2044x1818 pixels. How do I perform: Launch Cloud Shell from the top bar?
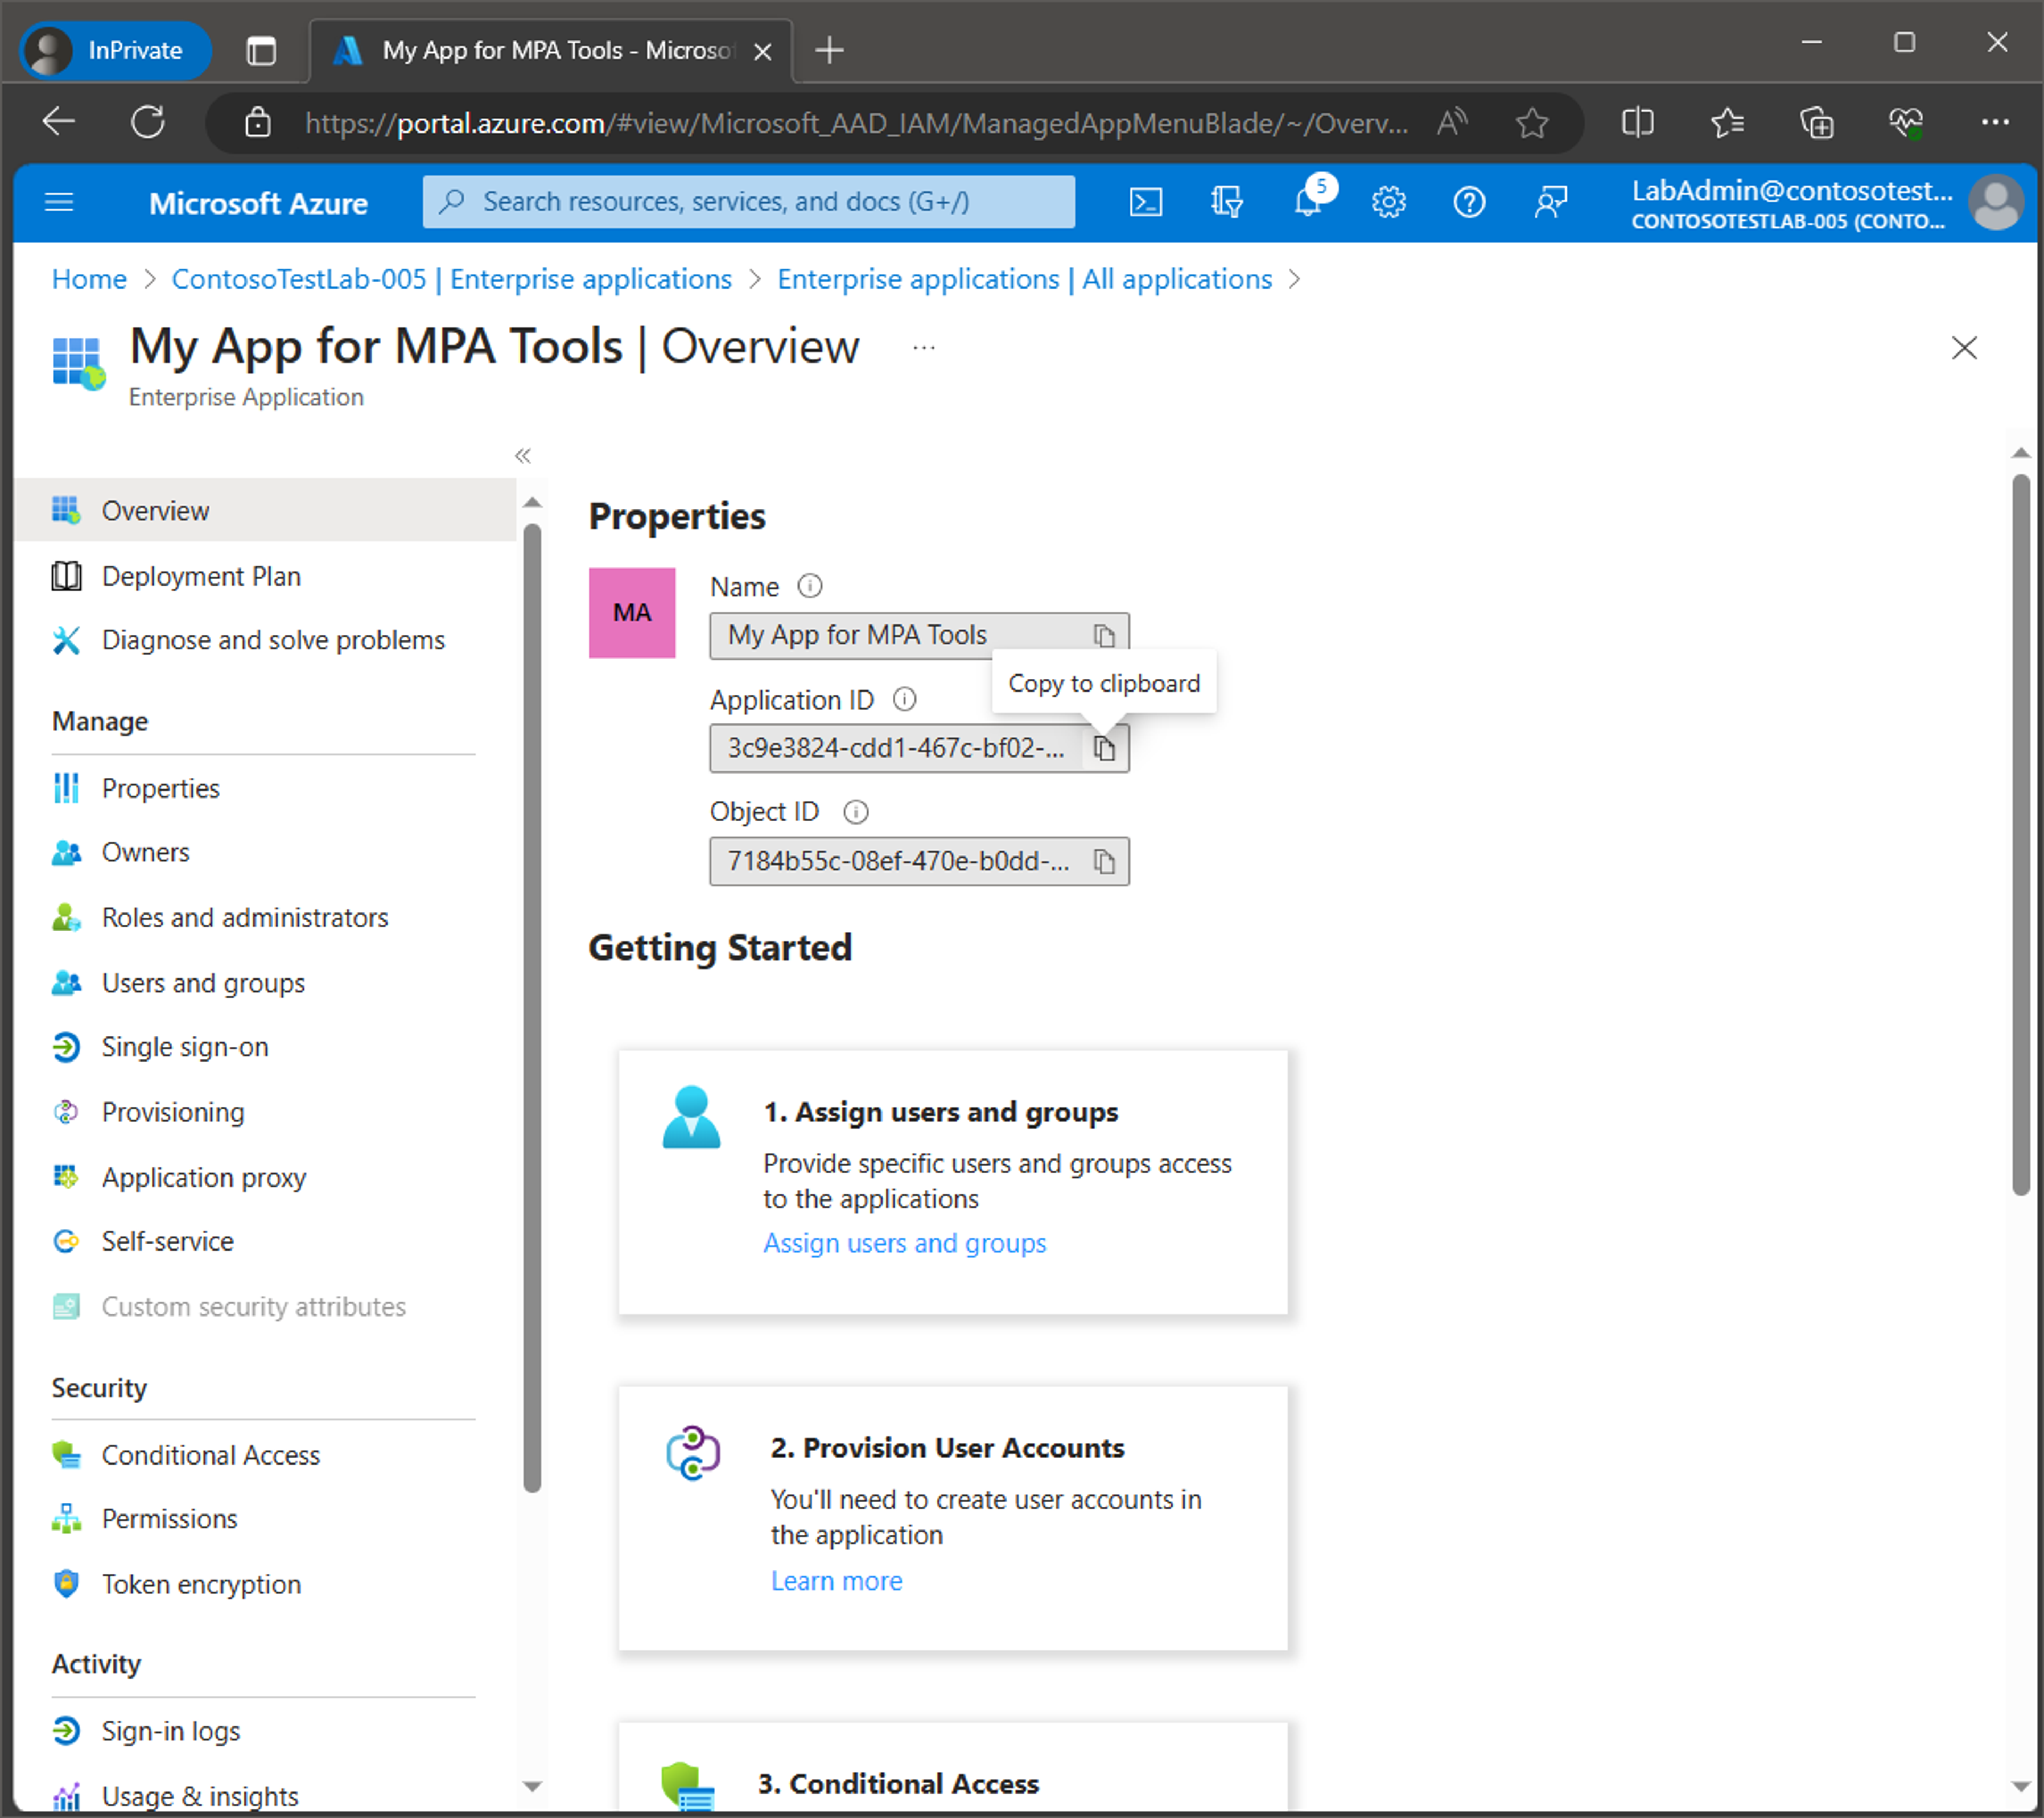pos(1145,203)
